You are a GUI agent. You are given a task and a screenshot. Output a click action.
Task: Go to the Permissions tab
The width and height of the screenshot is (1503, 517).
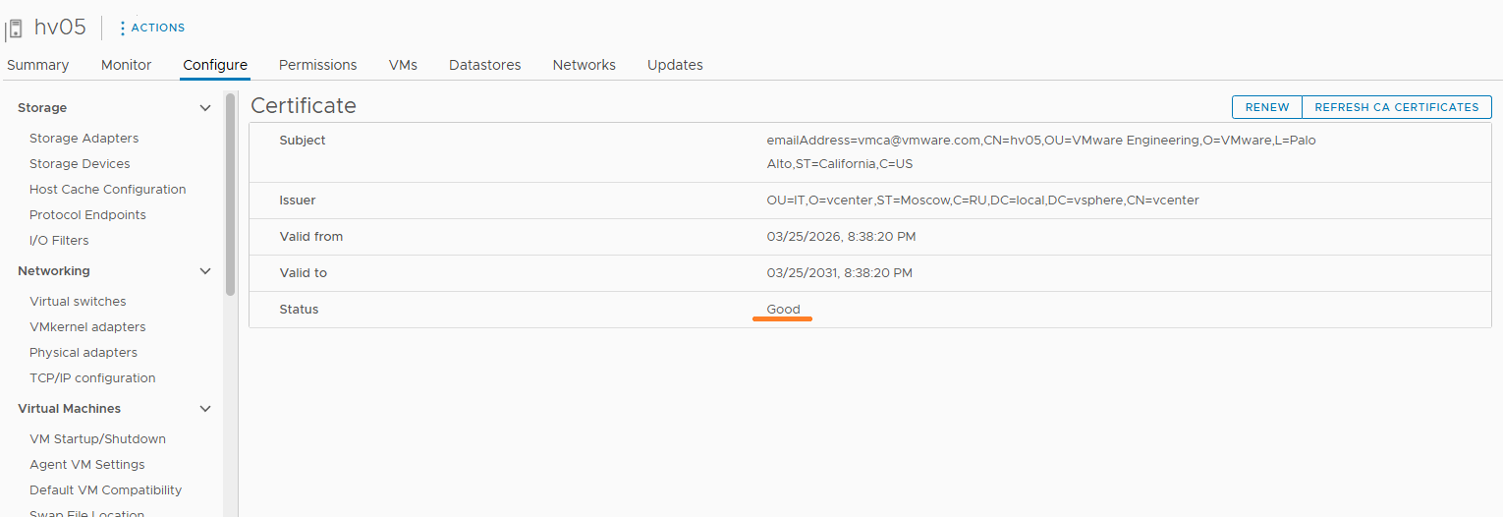[x=317, y=65]
